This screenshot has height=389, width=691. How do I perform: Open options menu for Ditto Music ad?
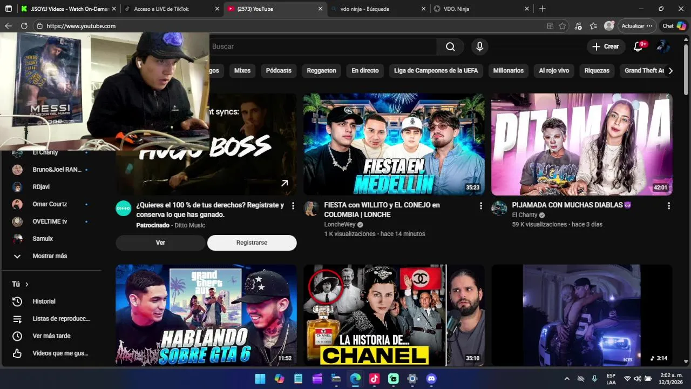pos(293,206)
